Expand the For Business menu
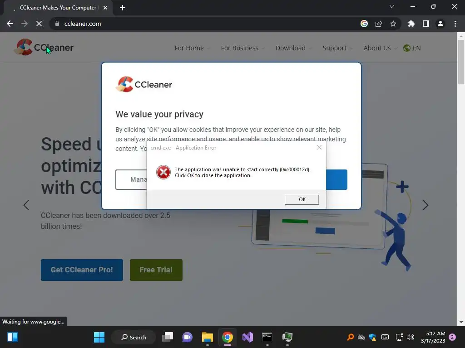 (x=242, y=48)
